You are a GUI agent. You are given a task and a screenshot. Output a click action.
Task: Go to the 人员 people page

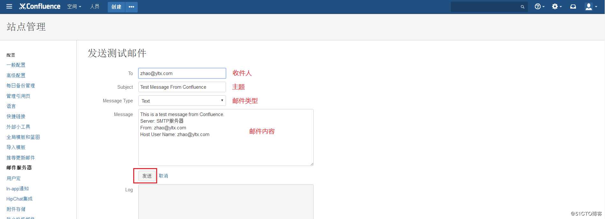tap(95, 6)
